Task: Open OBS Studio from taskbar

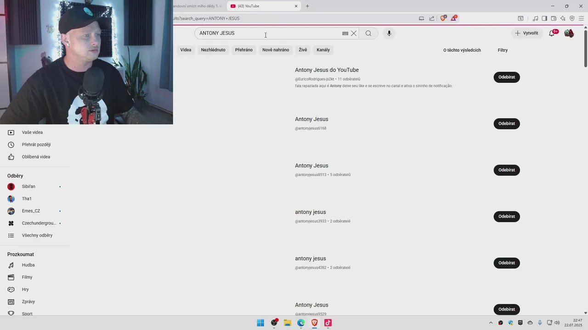Action: (274, 323)
